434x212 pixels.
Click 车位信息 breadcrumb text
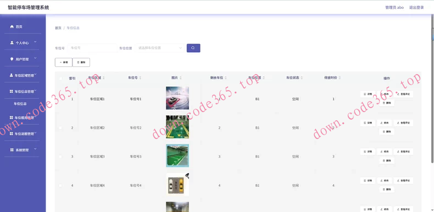pos(73,28)
